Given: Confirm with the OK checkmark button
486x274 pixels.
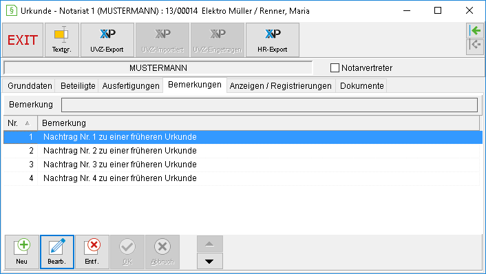Looking at the screenshot, I should click(127, 252).
